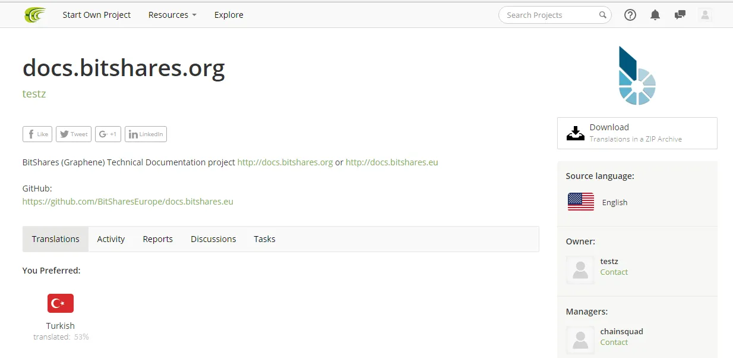The width and height of the screenshot is (733, 358).
Task: Switch to the Activity tab
Action: pos(111,239)
